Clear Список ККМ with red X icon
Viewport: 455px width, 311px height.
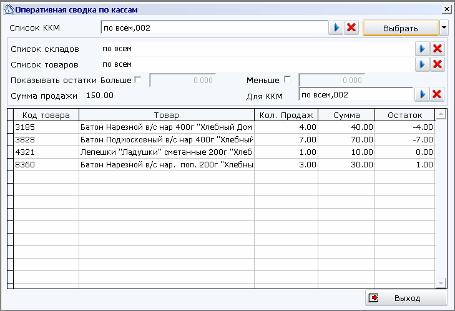pos(351,27)
